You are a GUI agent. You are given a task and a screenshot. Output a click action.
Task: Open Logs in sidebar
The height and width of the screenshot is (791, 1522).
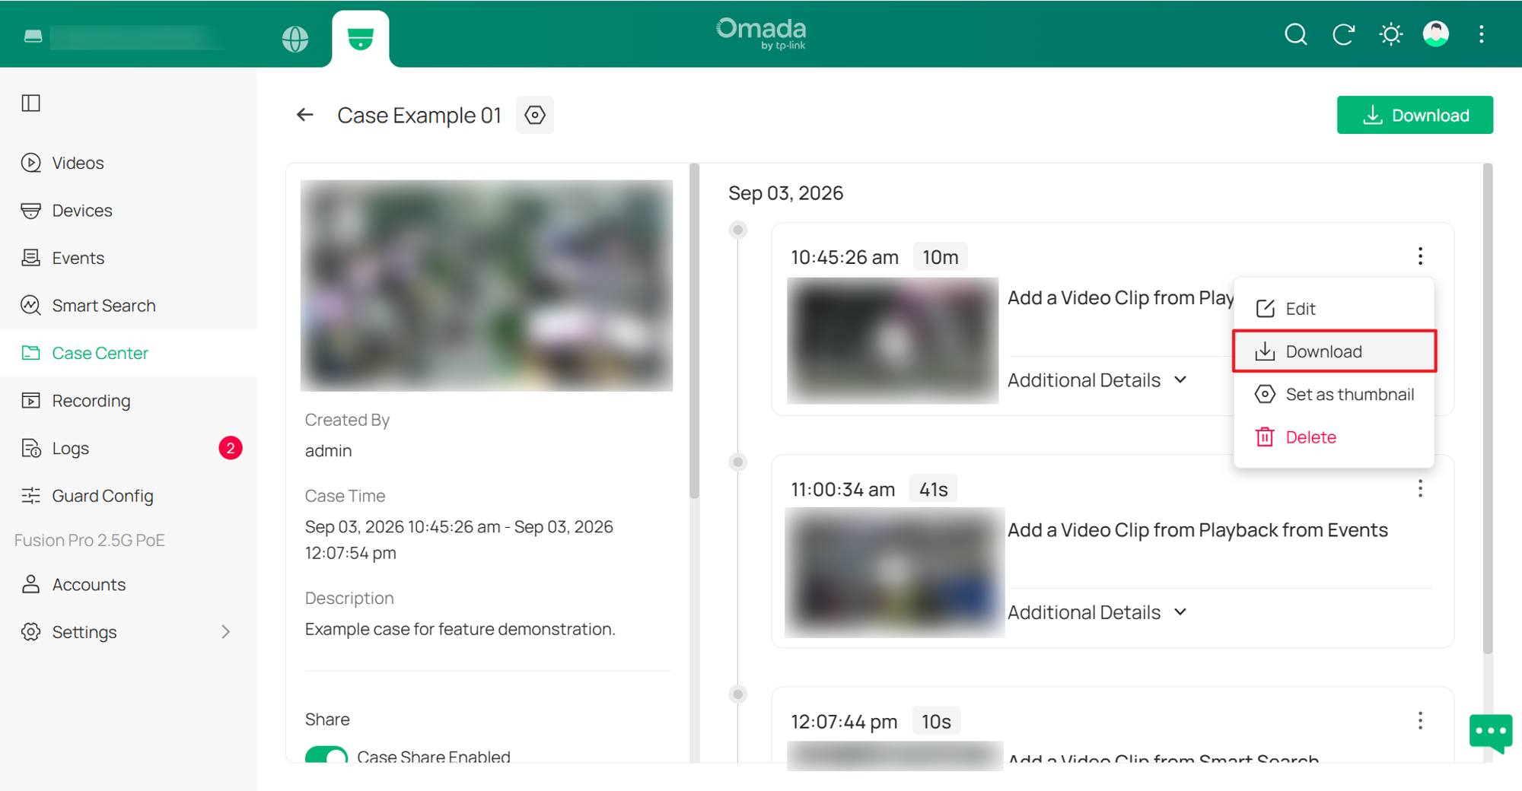point(128,448)
